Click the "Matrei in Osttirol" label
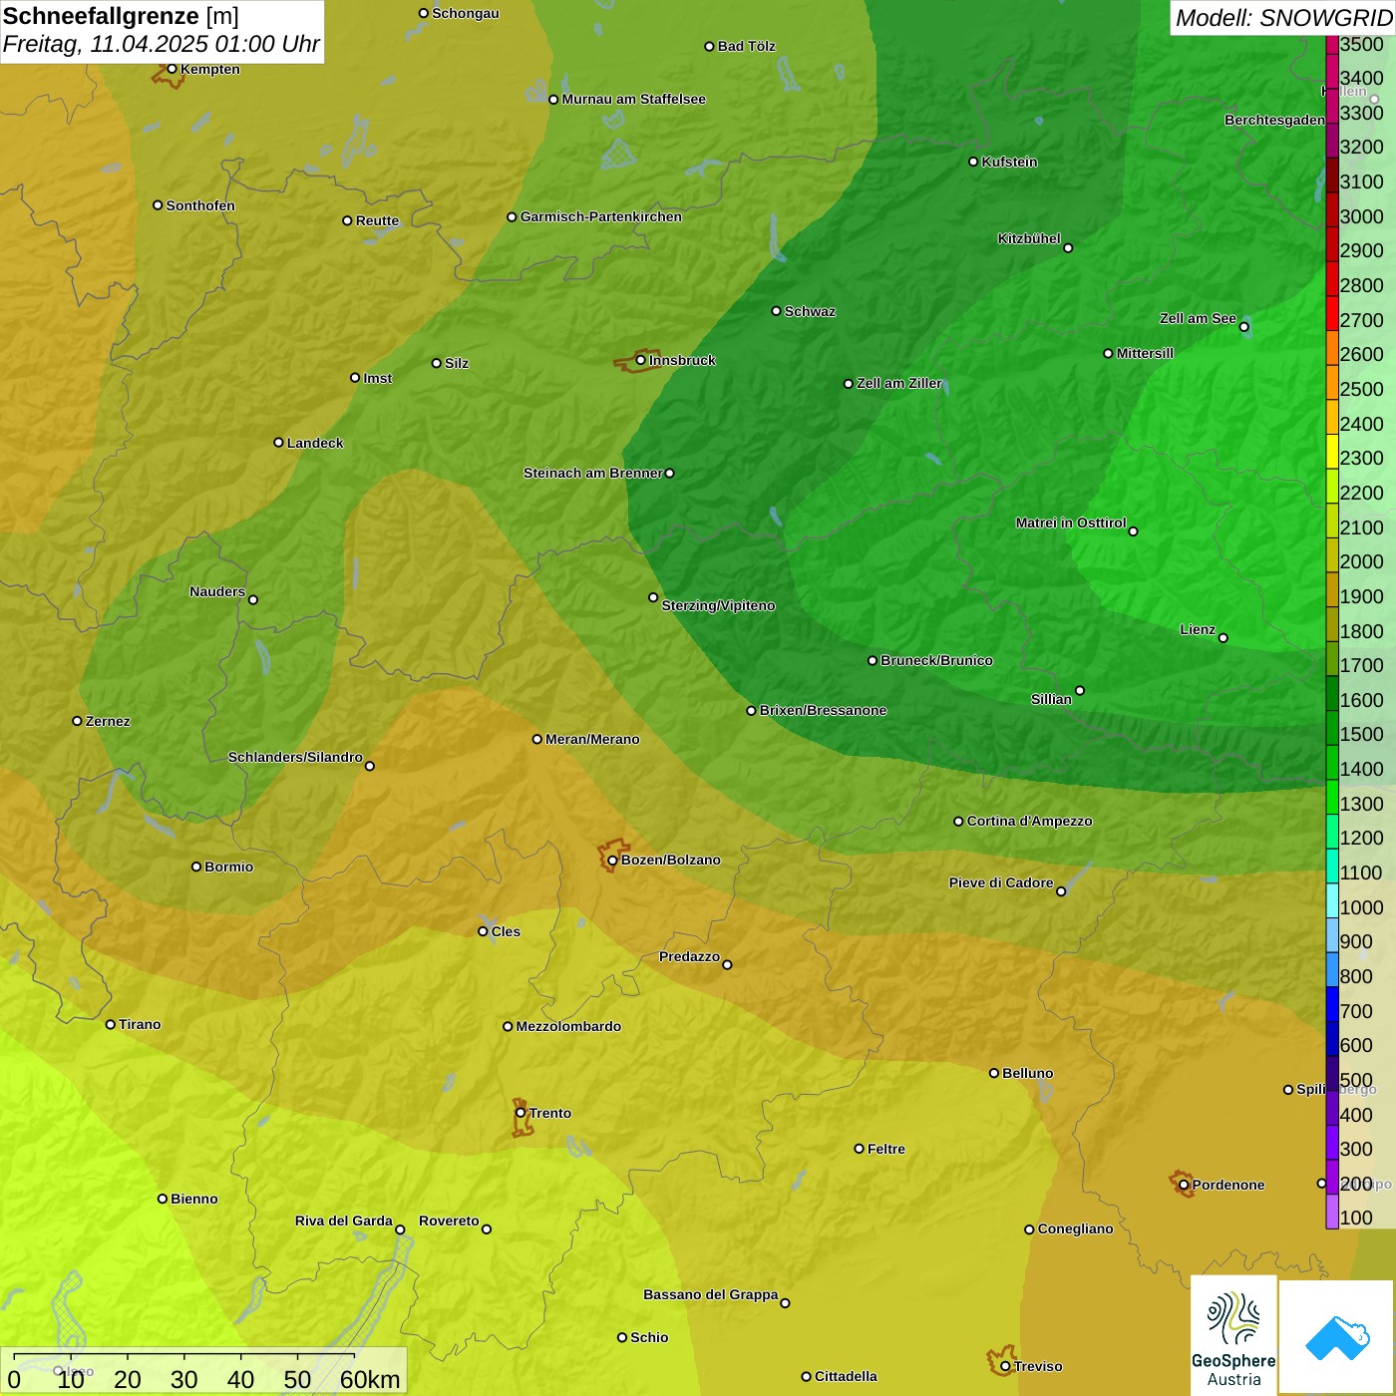1396x1396 pixels. coord(1071,523)
